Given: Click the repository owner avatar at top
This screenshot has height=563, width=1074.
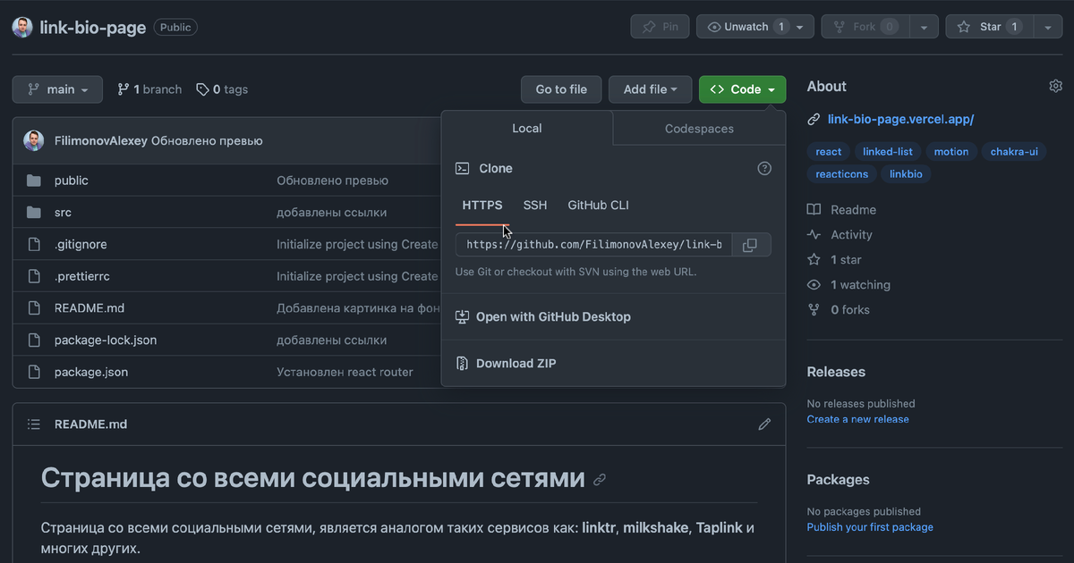Looking at the screenshot, I should [22, 27].
